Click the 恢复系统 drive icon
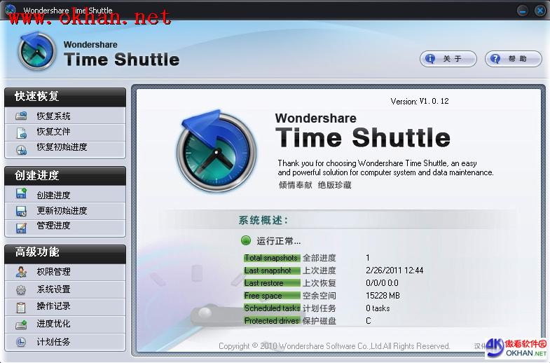The image size is (550, 363). 21,116
